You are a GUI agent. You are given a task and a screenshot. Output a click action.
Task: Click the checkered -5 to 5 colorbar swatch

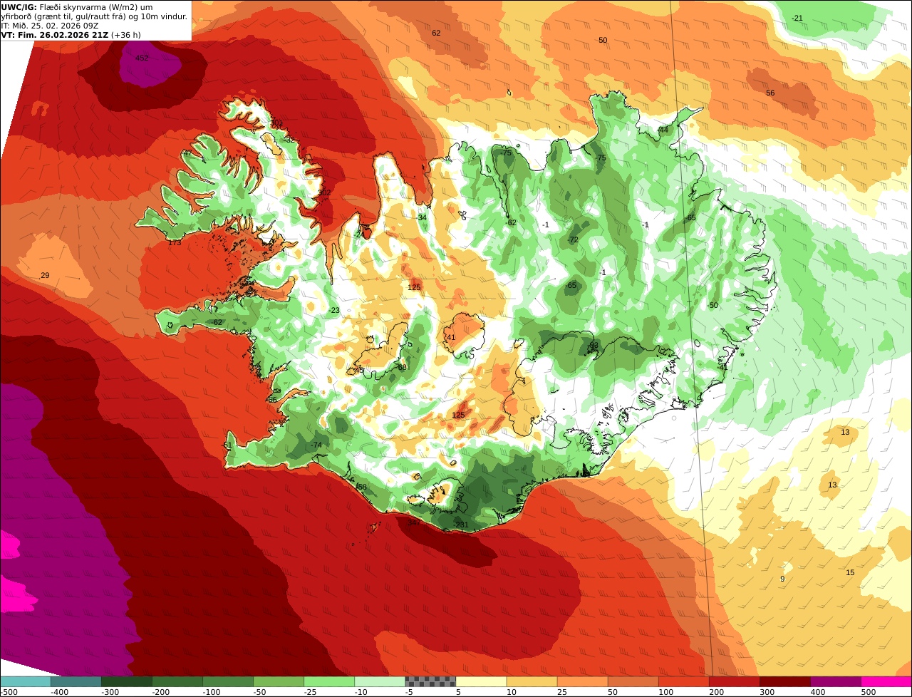[x=430, y=681]
